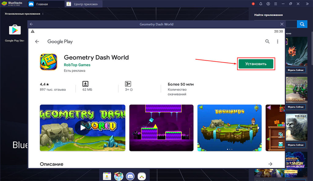Click the Google Play back arrow
The height and width of the screenshot is (181, 313).
coord(37,41)
